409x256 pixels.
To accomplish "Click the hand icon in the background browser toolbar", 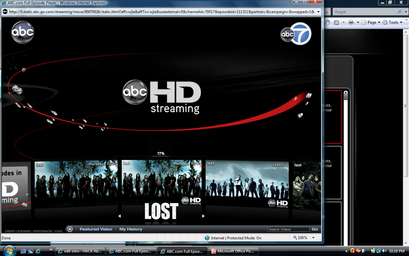I will 328,22.
